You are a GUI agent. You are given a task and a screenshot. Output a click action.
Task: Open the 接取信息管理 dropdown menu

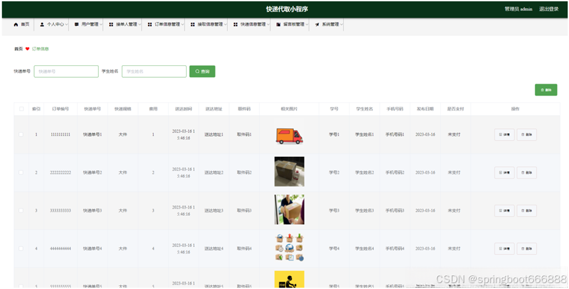(x=208, y=24)
